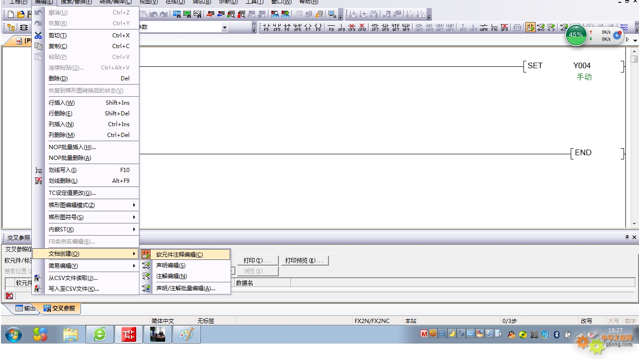Open tab list dropdown arrow at editor right
This screenshot has width=639, height=359.
635,40
